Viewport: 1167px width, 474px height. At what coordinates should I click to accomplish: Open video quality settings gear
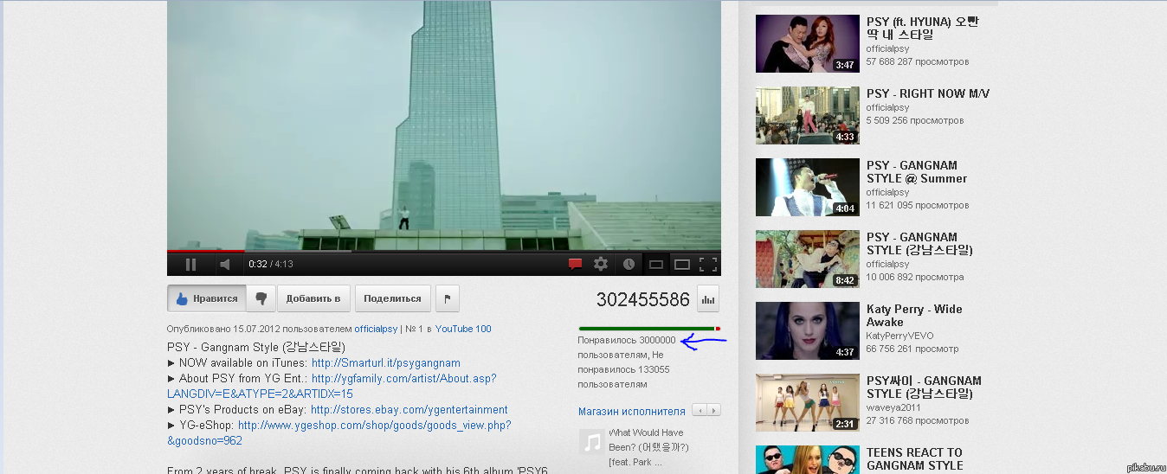[x=600, y=265]
